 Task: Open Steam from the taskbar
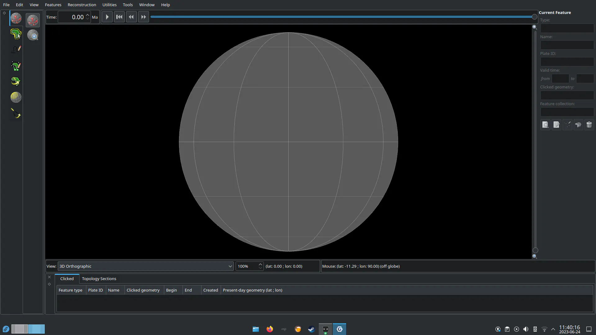[x=311, y=329]
